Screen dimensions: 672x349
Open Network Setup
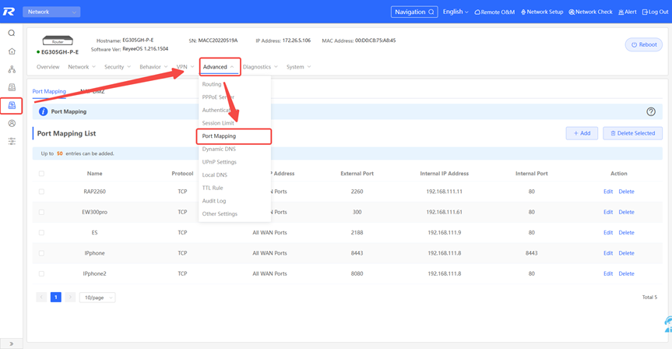point(542,12)
